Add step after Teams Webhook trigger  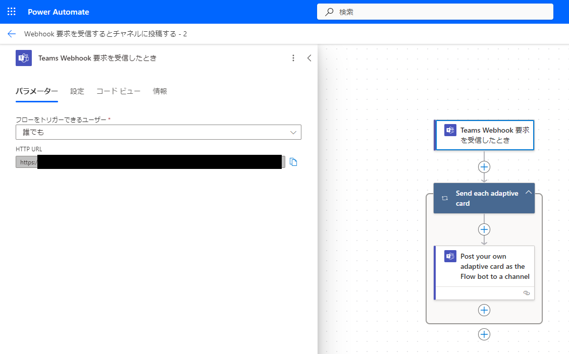[x=484, y=167]
